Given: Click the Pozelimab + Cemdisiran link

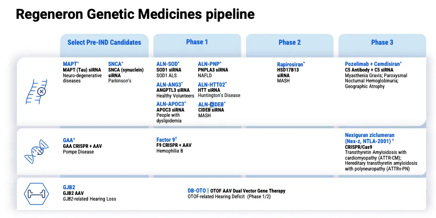Looking at the screenshot, I should (373, 64).
